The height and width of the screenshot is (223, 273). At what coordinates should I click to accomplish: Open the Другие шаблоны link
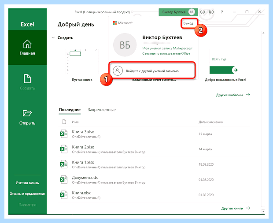click(x=230, y=95)
